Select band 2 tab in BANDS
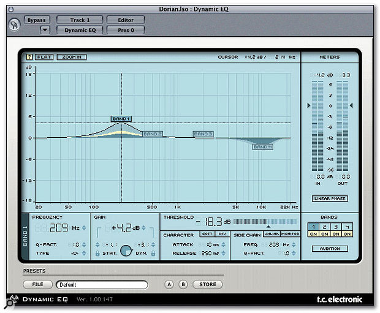 (324, 227)
